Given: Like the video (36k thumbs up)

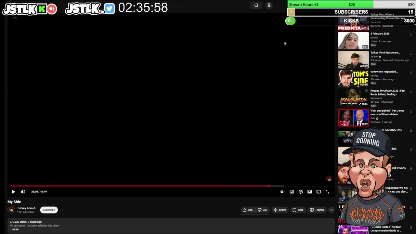Looking at the screenshot, I should pos(247,210).
